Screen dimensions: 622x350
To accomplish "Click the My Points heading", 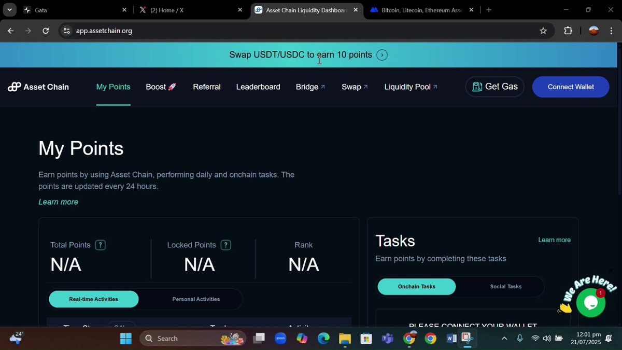I will (x=81, y=149).
